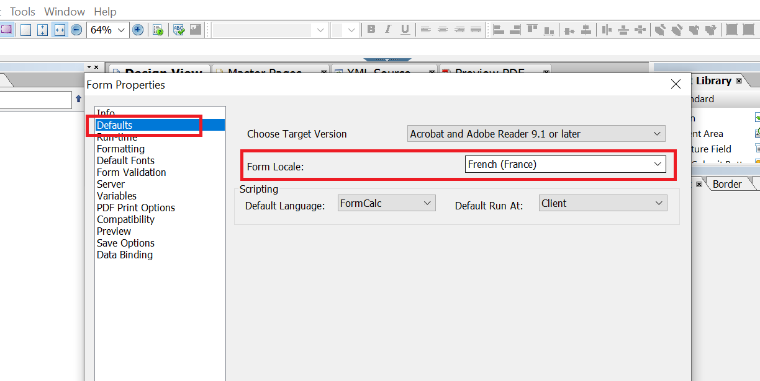Select the Border palette tab
Screen dimensions: 760x381
tap(727, 184)
